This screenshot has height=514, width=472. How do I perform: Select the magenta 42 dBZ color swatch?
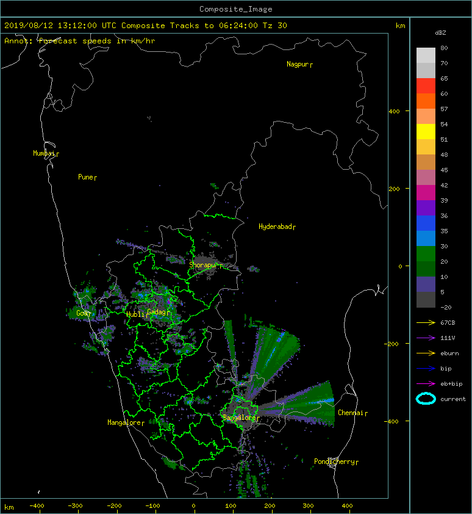(426, 192)
